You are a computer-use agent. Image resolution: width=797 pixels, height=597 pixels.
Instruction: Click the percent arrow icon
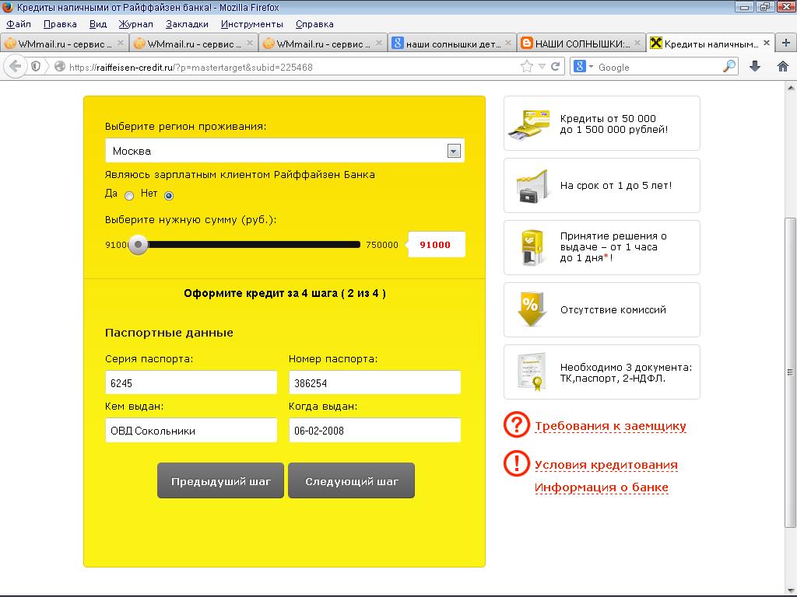tap(531, 309)
